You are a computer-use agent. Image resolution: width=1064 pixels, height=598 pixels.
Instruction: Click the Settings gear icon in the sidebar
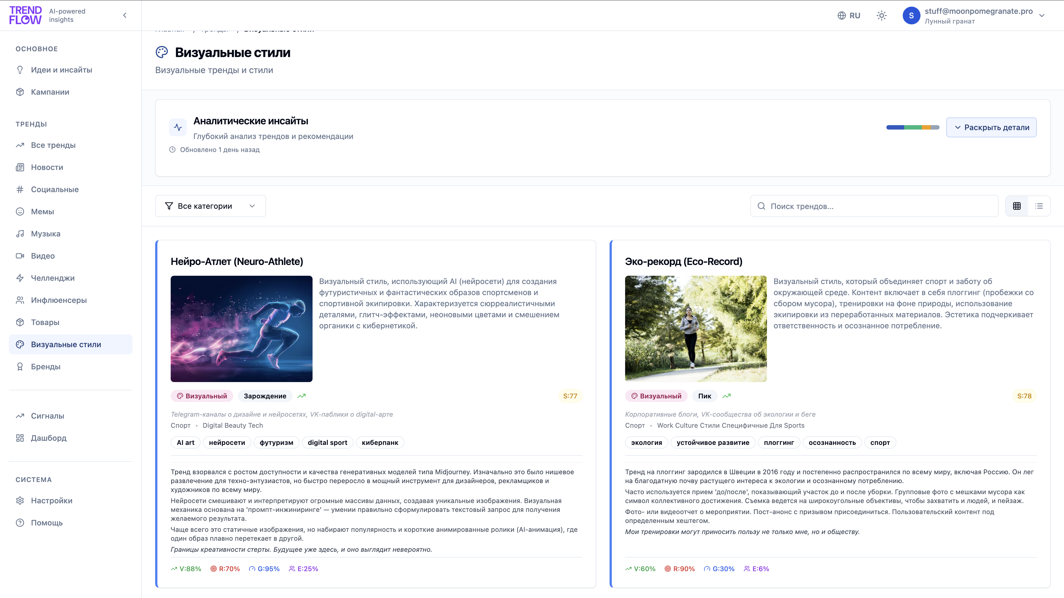(x=20, y=501)
